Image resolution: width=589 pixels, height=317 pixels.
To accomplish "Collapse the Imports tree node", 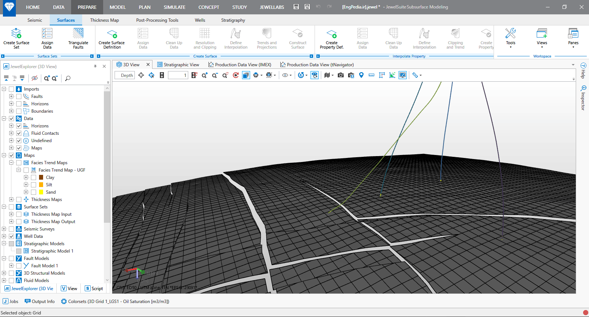I will (4, 89).
